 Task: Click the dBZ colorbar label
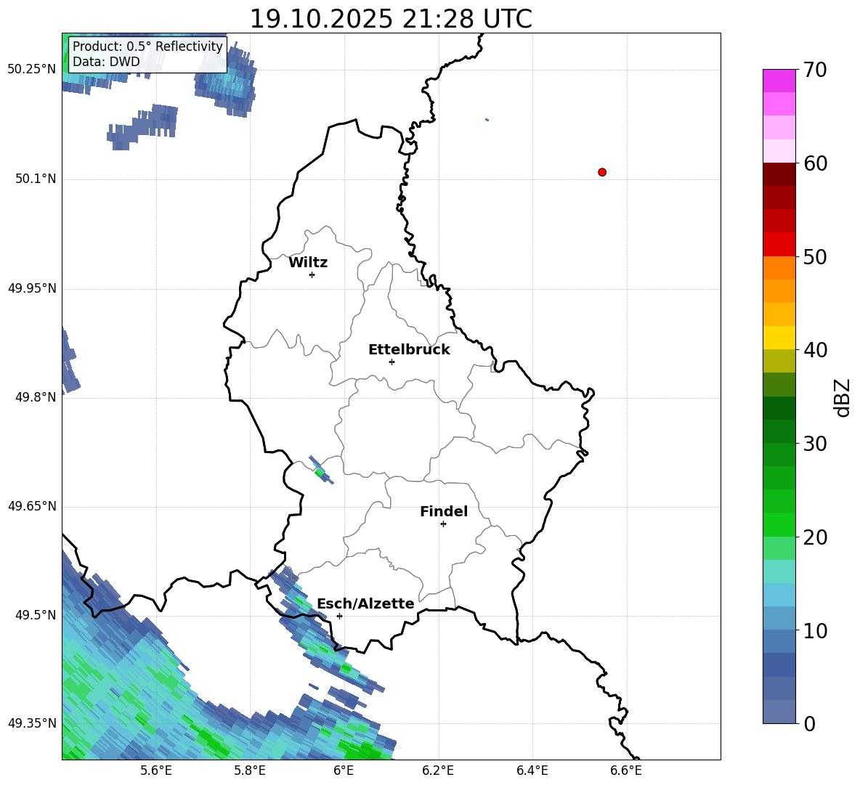pos(843,397)
